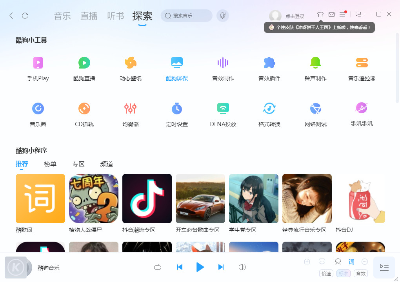Open the 冲呀饼干人王国 skin notification
400x282 pixels.
(x=319, y=27)
